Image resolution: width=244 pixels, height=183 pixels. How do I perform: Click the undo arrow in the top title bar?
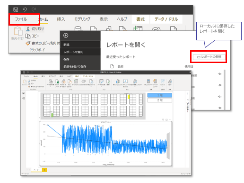pyautogui.click(x=25, y=9)
